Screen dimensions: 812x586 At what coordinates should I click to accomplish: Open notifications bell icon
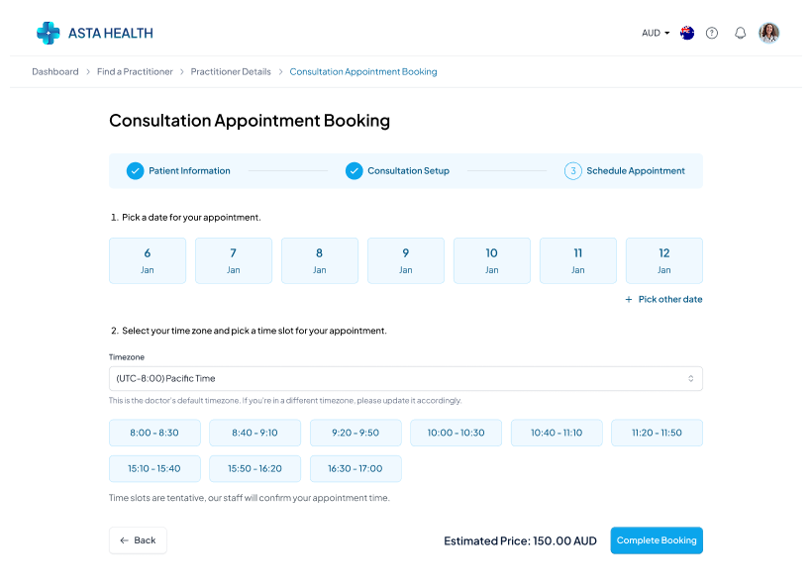click(x=740, y=33)
